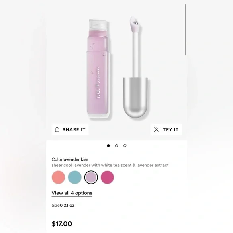Switch to the second carousel dot

click(x=117, y=145)
